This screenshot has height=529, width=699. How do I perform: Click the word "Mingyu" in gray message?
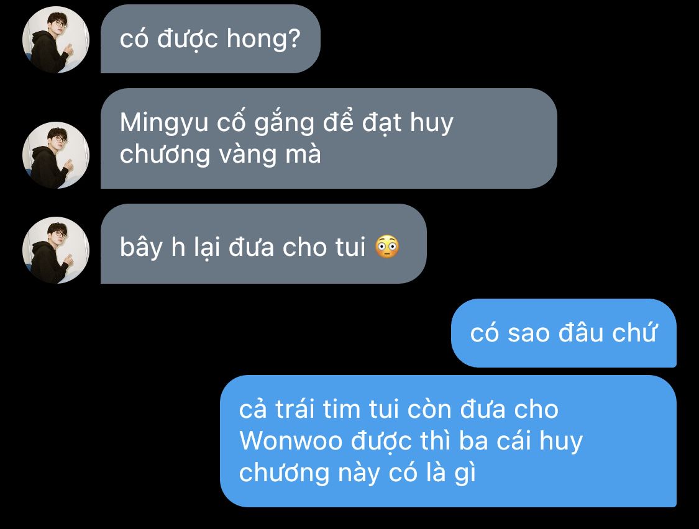[164, 123]
